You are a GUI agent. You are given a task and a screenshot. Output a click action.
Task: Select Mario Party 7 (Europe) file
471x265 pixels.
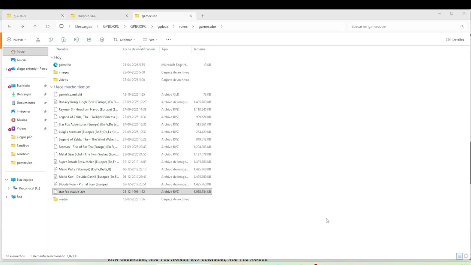(x=132, y=169)
